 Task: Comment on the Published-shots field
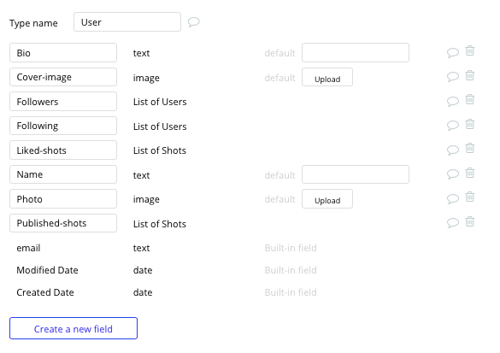452,222
